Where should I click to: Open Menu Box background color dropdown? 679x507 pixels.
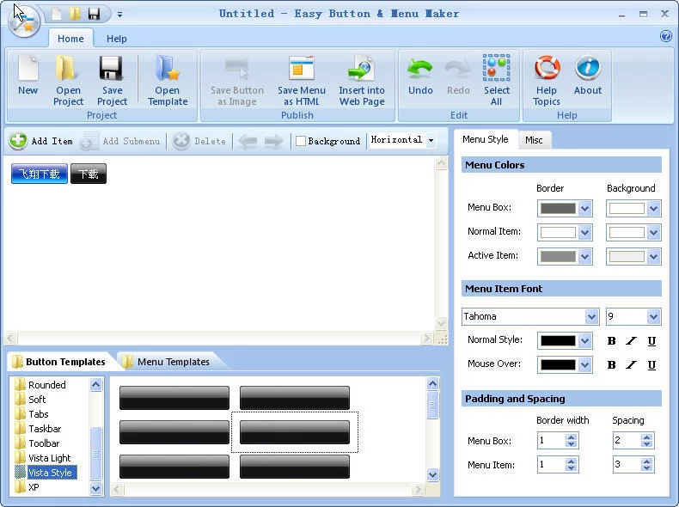click(653, 208)
